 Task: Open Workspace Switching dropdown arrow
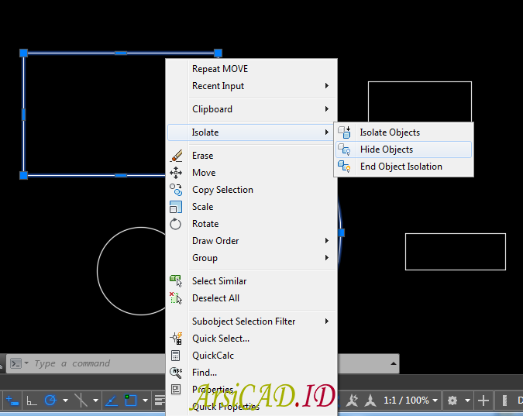(468, 401)
